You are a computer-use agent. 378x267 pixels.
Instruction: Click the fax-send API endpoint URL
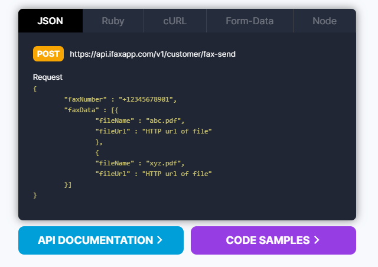pos(152,54)
